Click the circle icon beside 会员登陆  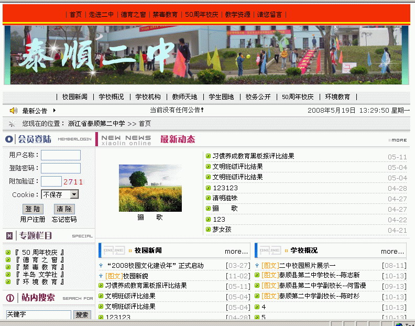pyautogui.click(x=9, y=139)
